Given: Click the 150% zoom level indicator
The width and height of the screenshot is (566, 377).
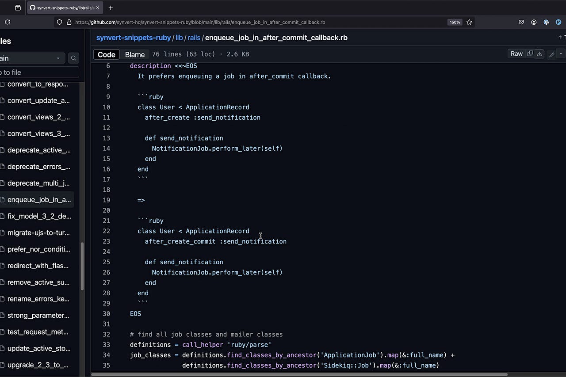Looking at the screenshot, I should coord(455,22).
